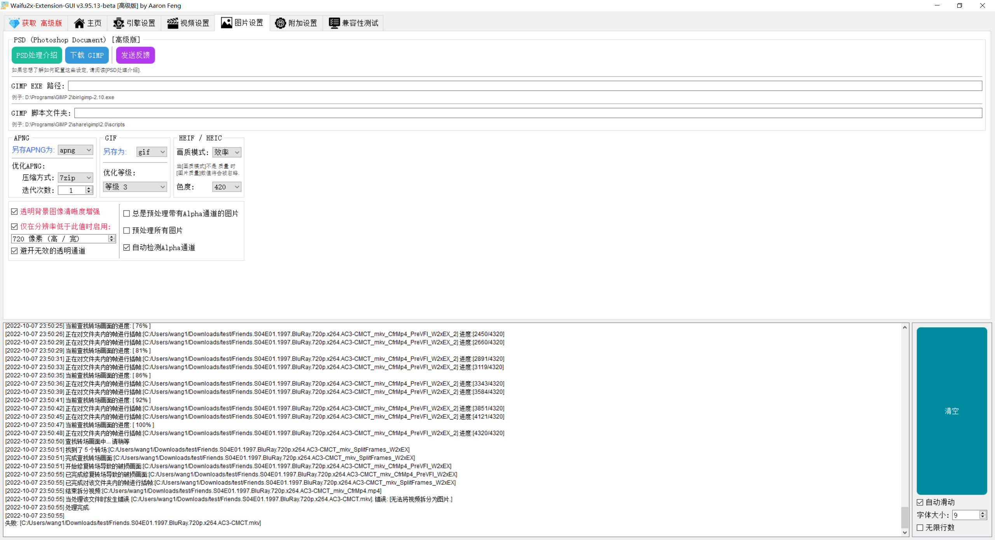Click the picture icon for image settings
This screenshot has width=995, height=540.
tap(226, 23)
